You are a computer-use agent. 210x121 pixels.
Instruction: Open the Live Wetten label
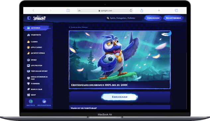36,65
